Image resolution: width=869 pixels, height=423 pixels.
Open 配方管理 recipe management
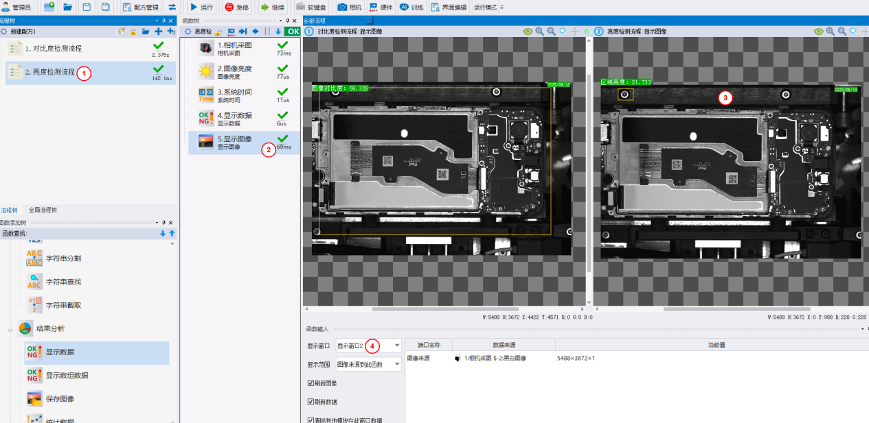tap(141, 7)
